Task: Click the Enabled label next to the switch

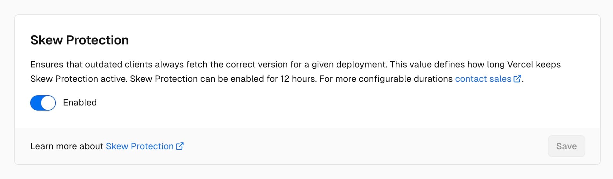Action: [80, 103]
